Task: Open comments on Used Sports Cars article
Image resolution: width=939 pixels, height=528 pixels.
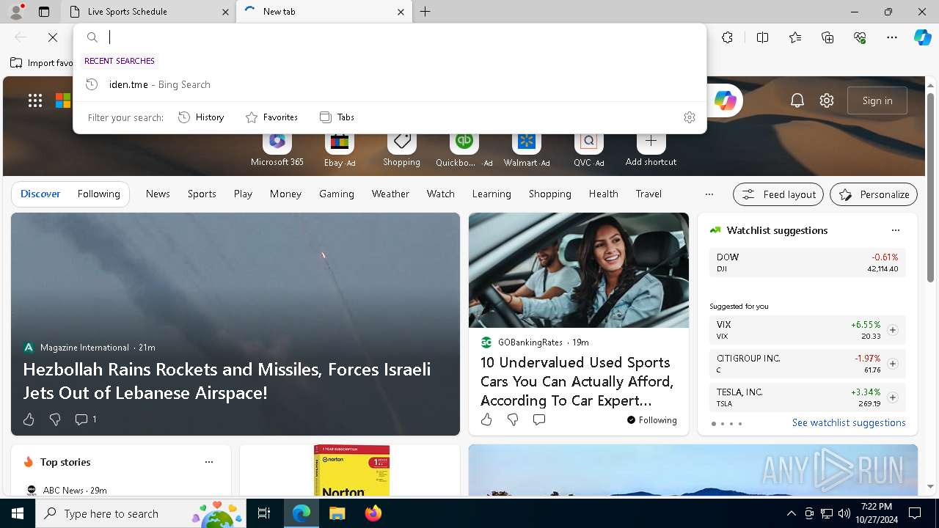Action: [x=539, y=419]
